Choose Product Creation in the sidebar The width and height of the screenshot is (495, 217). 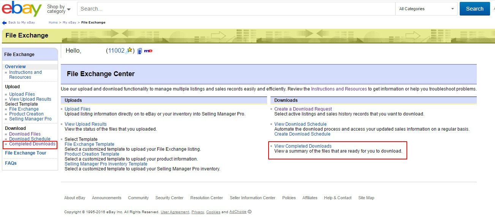pos(26,114)
